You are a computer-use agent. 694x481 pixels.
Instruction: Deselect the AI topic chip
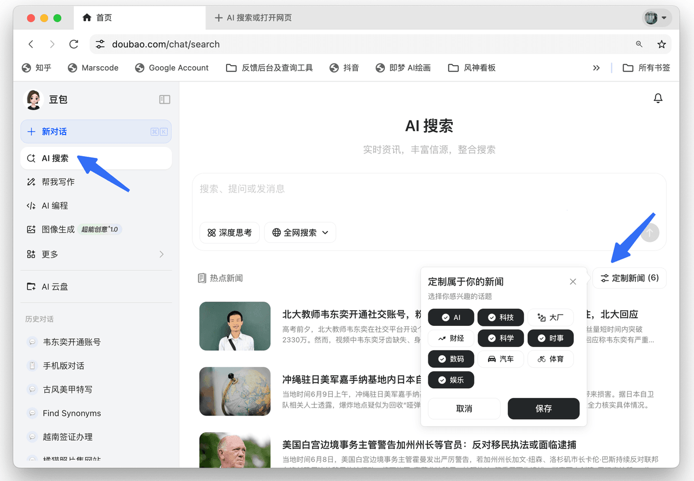tap(451, 317)
